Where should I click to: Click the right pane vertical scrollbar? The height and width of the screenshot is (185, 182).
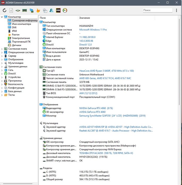tap(180, 61)
